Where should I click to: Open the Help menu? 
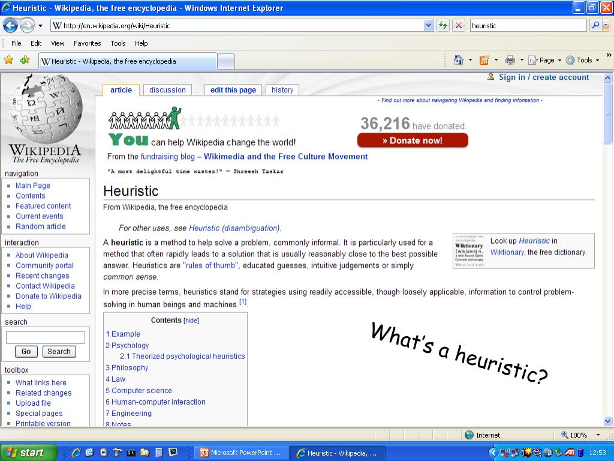point(142,43)
